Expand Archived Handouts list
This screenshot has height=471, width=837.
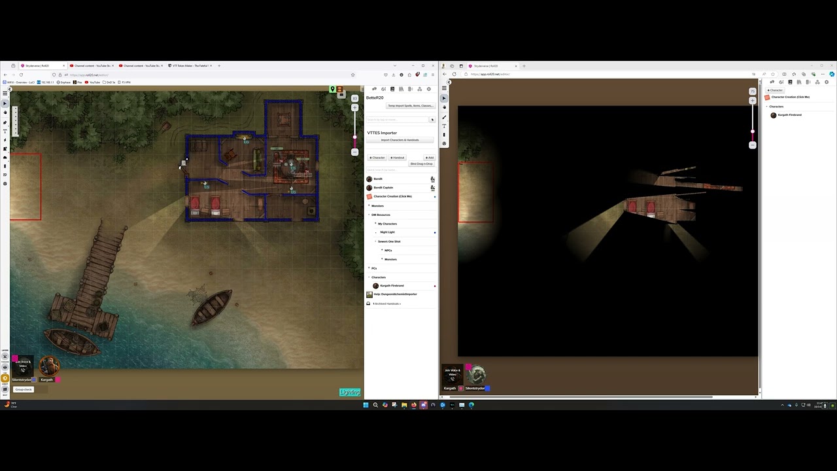pos(386,304)
